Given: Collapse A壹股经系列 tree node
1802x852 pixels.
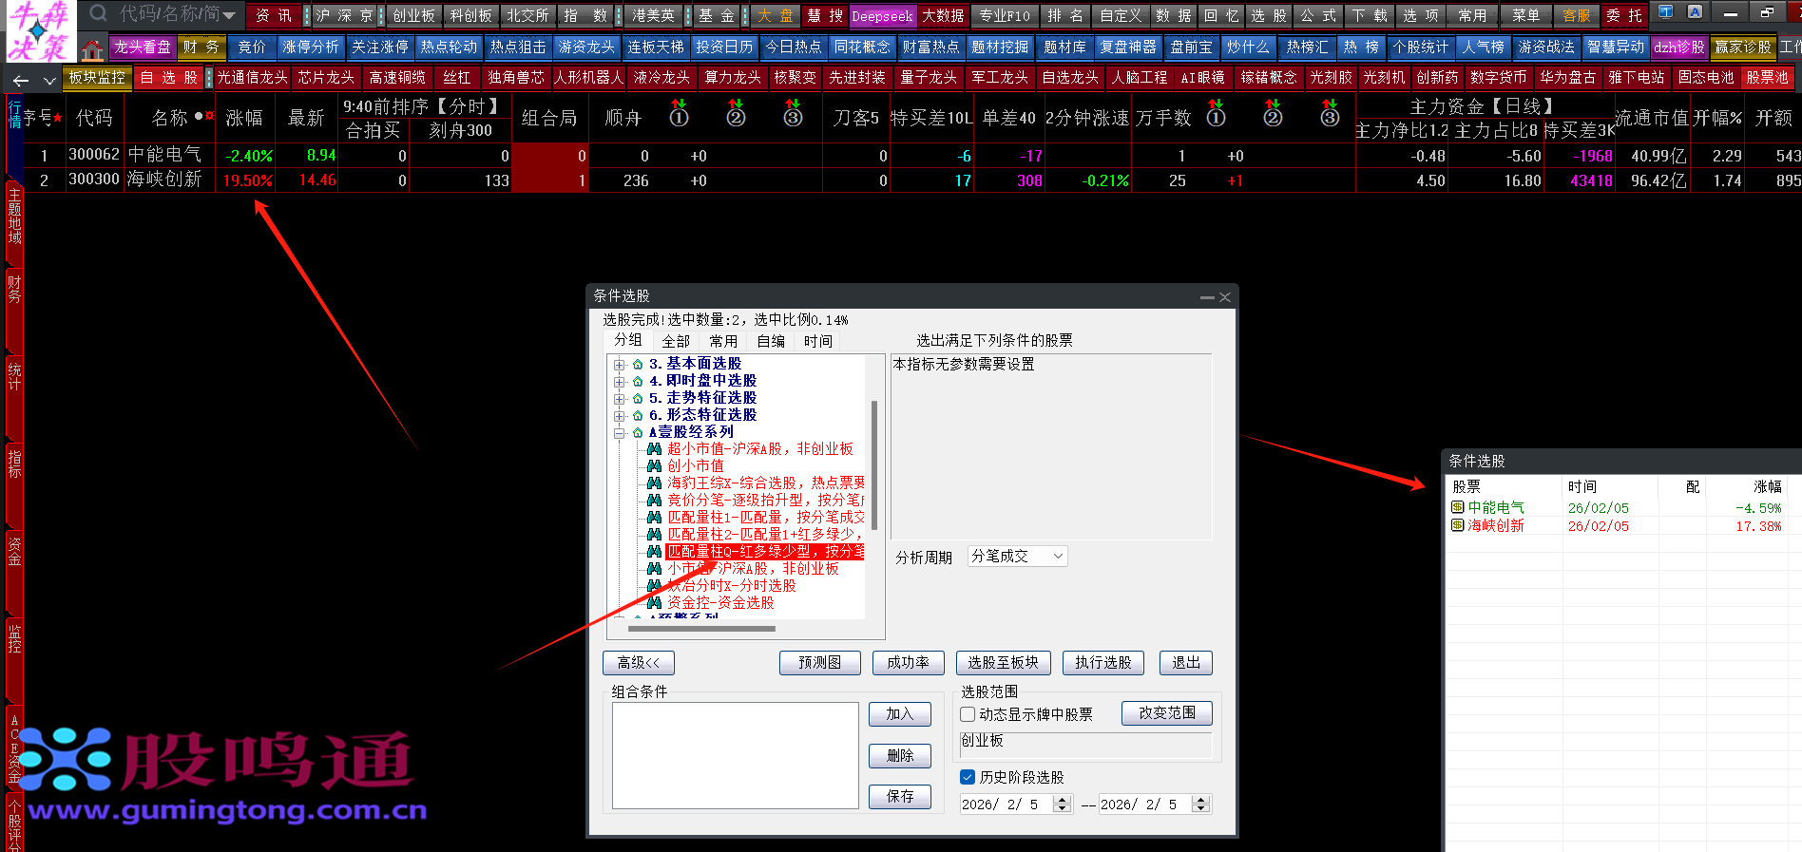Looking at the screenshot, I should pos(620,433).
